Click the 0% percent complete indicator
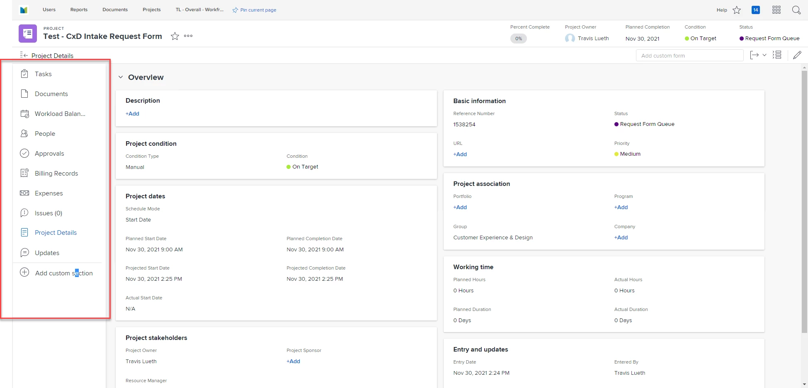 click(x=519, y=39)
